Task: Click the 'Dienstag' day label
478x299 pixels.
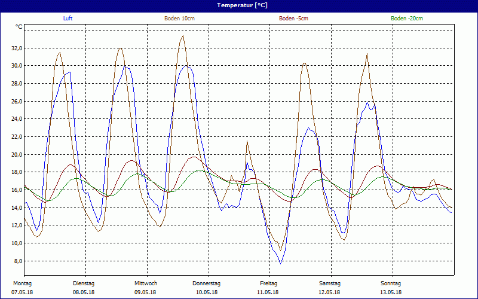Action: pos(84,283)
